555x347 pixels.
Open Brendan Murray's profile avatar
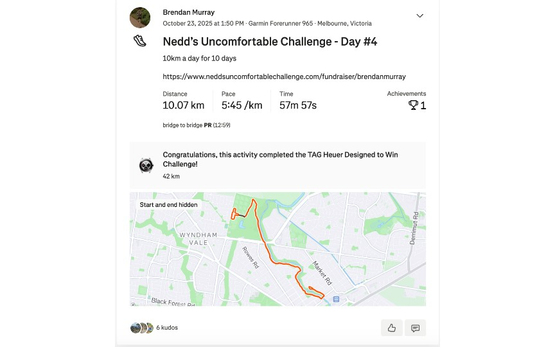click(x=140, y=17)
